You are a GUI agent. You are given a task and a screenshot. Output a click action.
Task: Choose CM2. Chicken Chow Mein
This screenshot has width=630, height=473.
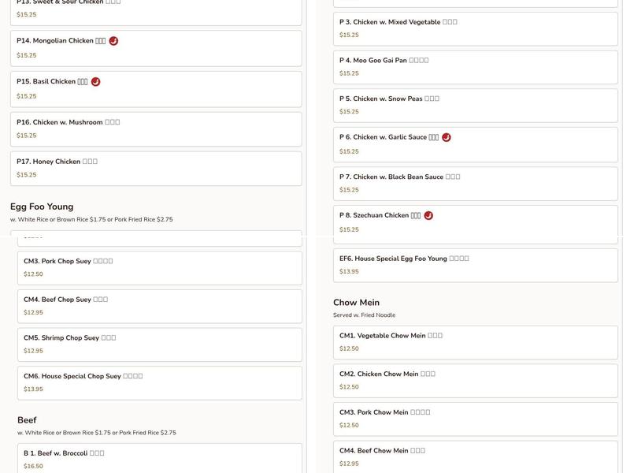[475, 380]
